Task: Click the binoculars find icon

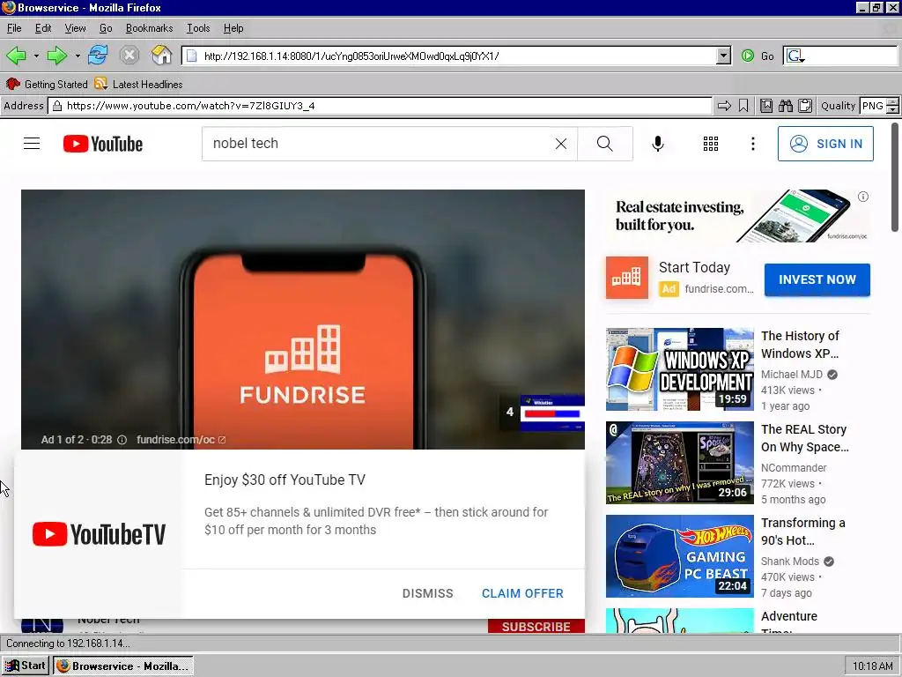Action: tap(785, 106)
